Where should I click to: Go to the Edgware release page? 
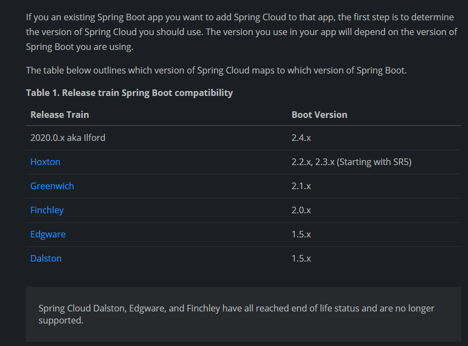coord(48,234)
